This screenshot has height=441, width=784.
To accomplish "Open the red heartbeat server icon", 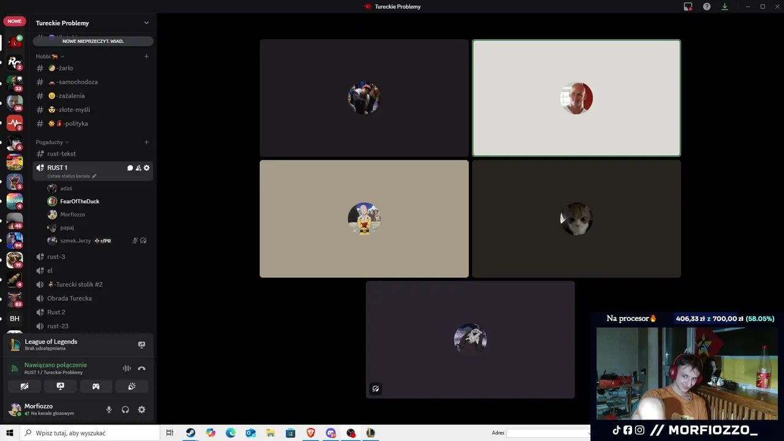I will pos(15,123).
